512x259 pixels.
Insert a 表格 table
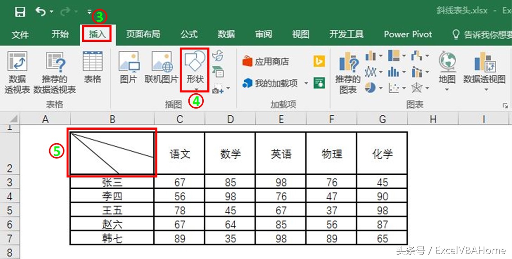click(92, 67)
